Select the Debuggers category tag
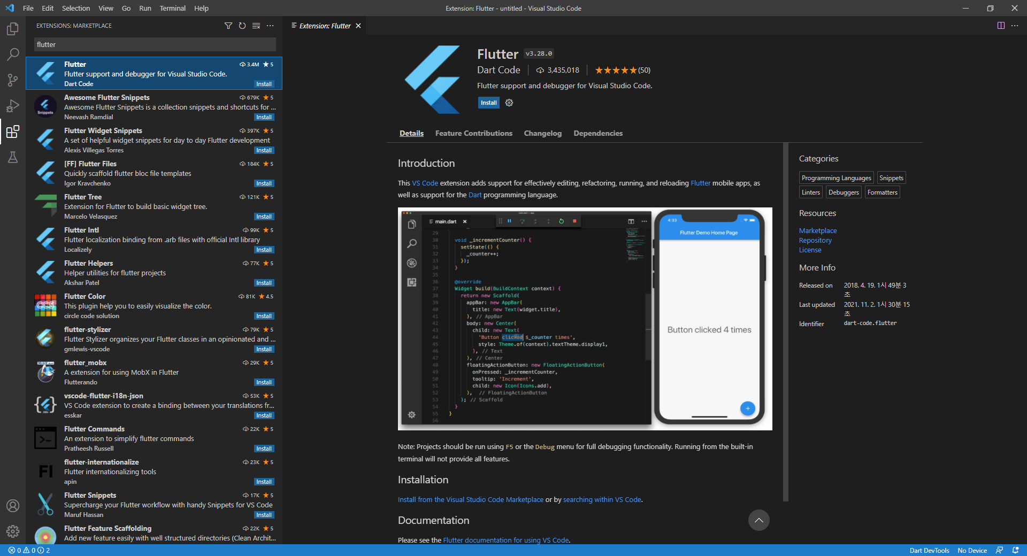Image resolution: width=1027 pixels, height=556 pixels. click(844, 192)
